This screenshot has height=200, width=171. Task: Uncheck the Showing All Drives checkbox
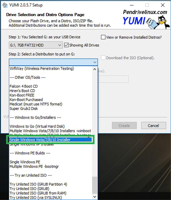[x=66, y=45]
